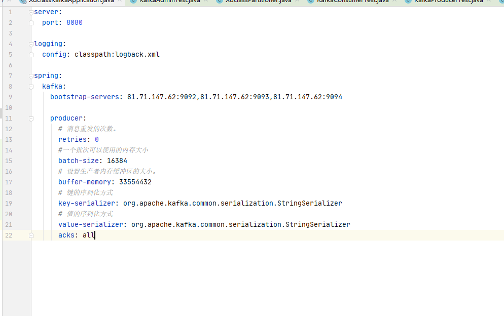Click the value-serializer StringSerializer class value
This screenshot has height=316, width=504.
(x=241, y=224)
